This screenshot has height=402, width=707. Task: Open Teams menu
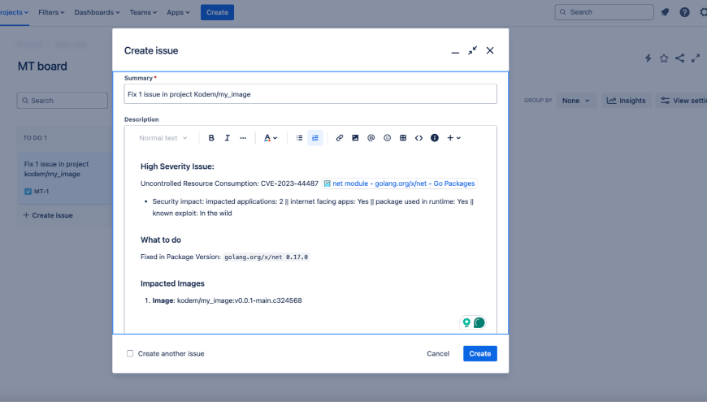tap(143, 12)
